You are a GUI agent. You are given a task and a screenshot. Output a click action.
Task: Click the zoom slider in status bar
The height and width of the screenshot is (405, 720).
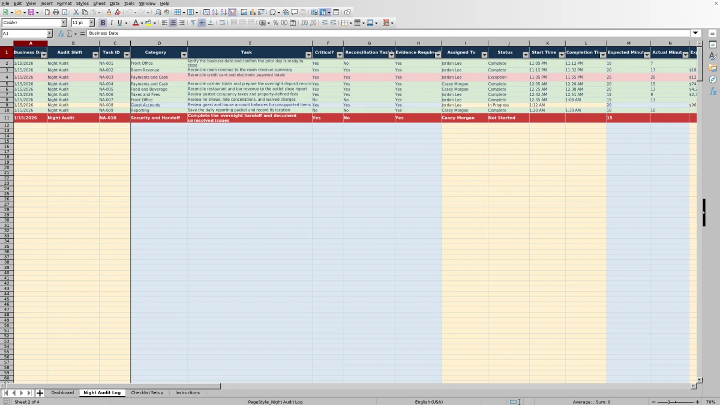(676, 401)
